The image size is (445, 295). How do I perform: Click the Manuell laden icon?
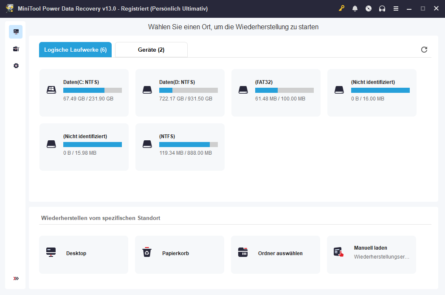pos(338,252)
